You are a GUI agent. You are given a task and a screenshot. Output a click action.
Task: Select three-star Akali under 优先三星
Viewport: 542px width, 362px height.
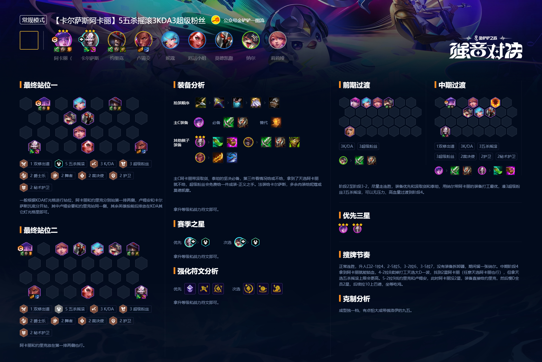(343, 228)
